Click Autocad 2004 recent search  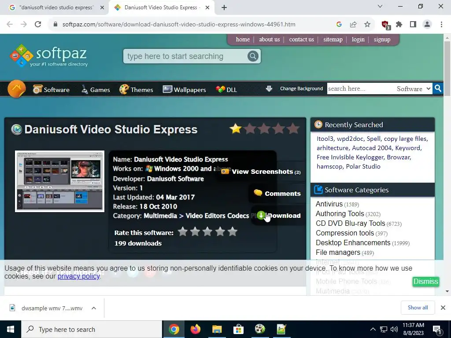click(372, 148)
